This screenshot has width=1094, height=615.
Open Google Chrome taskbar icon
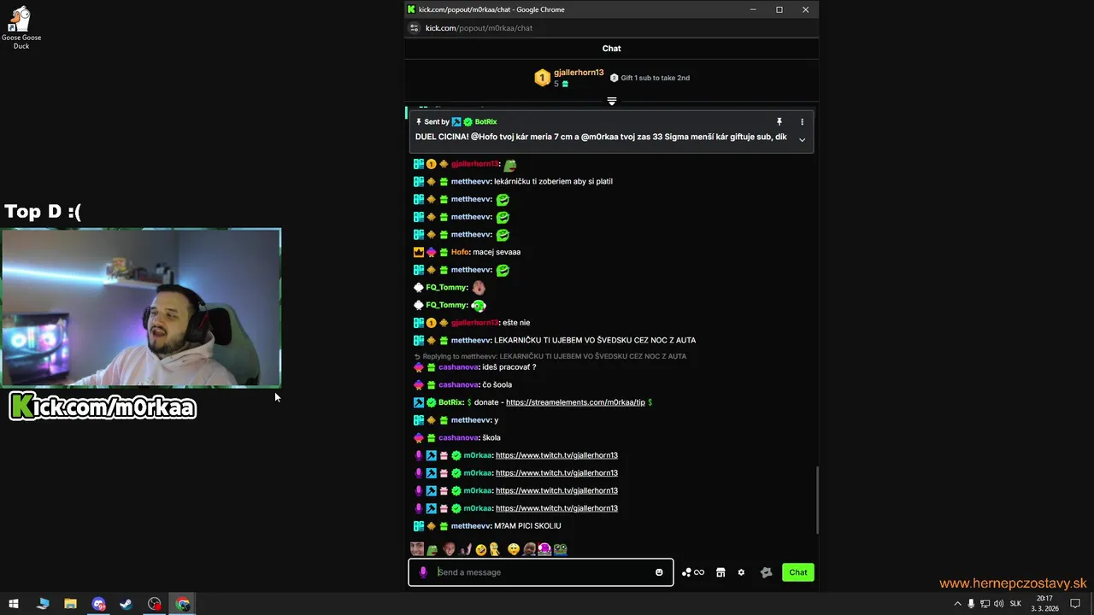click(183, 604)
